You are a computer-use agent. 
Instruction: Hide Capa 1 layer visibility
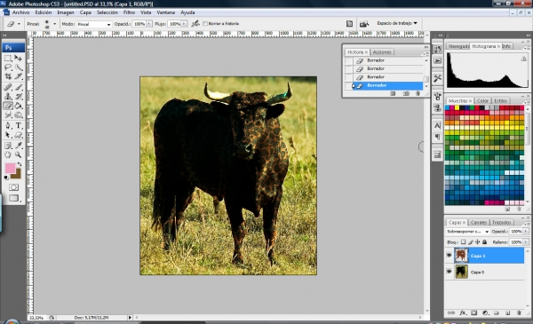pos(449,256)
